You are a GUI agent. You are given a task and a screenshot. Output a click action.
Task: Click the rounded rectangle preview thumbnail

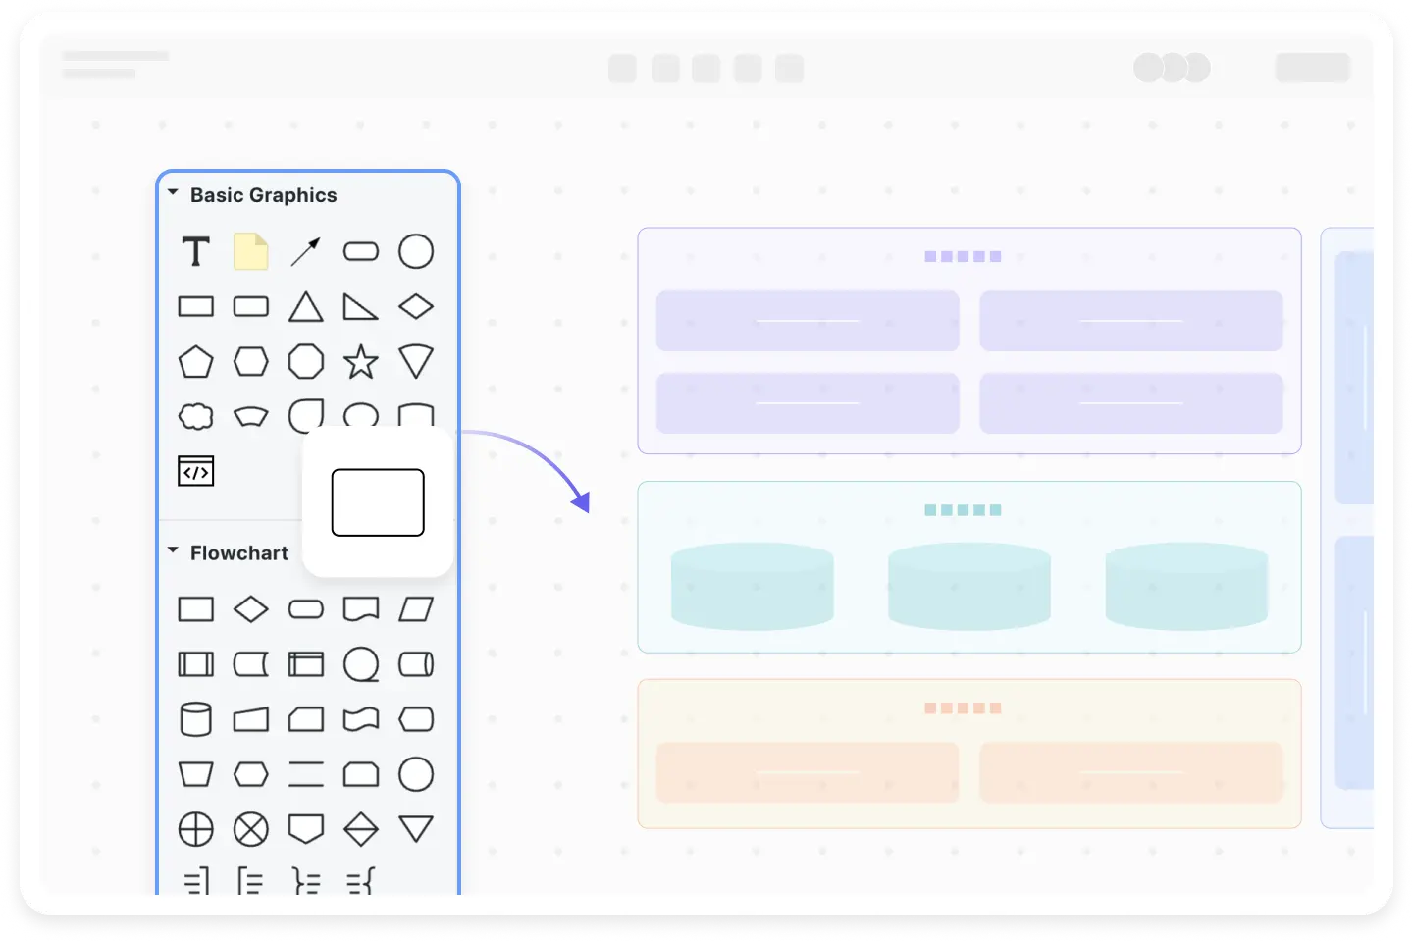coord(378,502)
